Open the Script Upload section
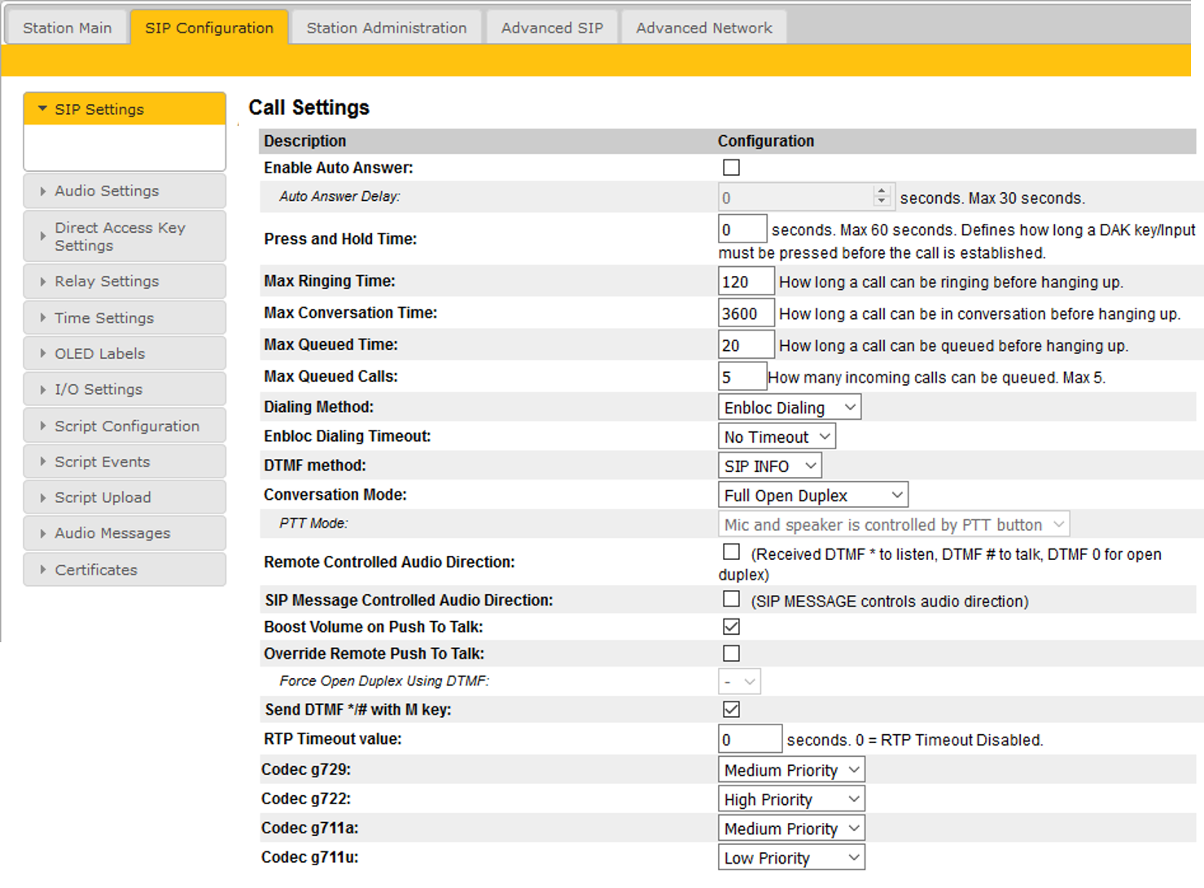 click(103, 497)
